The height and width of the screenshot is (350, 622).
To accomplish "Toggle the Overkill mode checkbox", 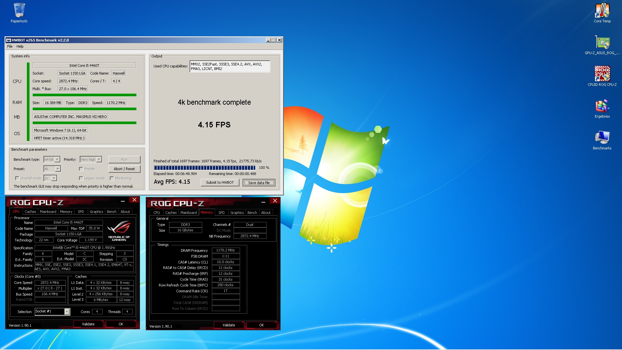I will (17, 178).
